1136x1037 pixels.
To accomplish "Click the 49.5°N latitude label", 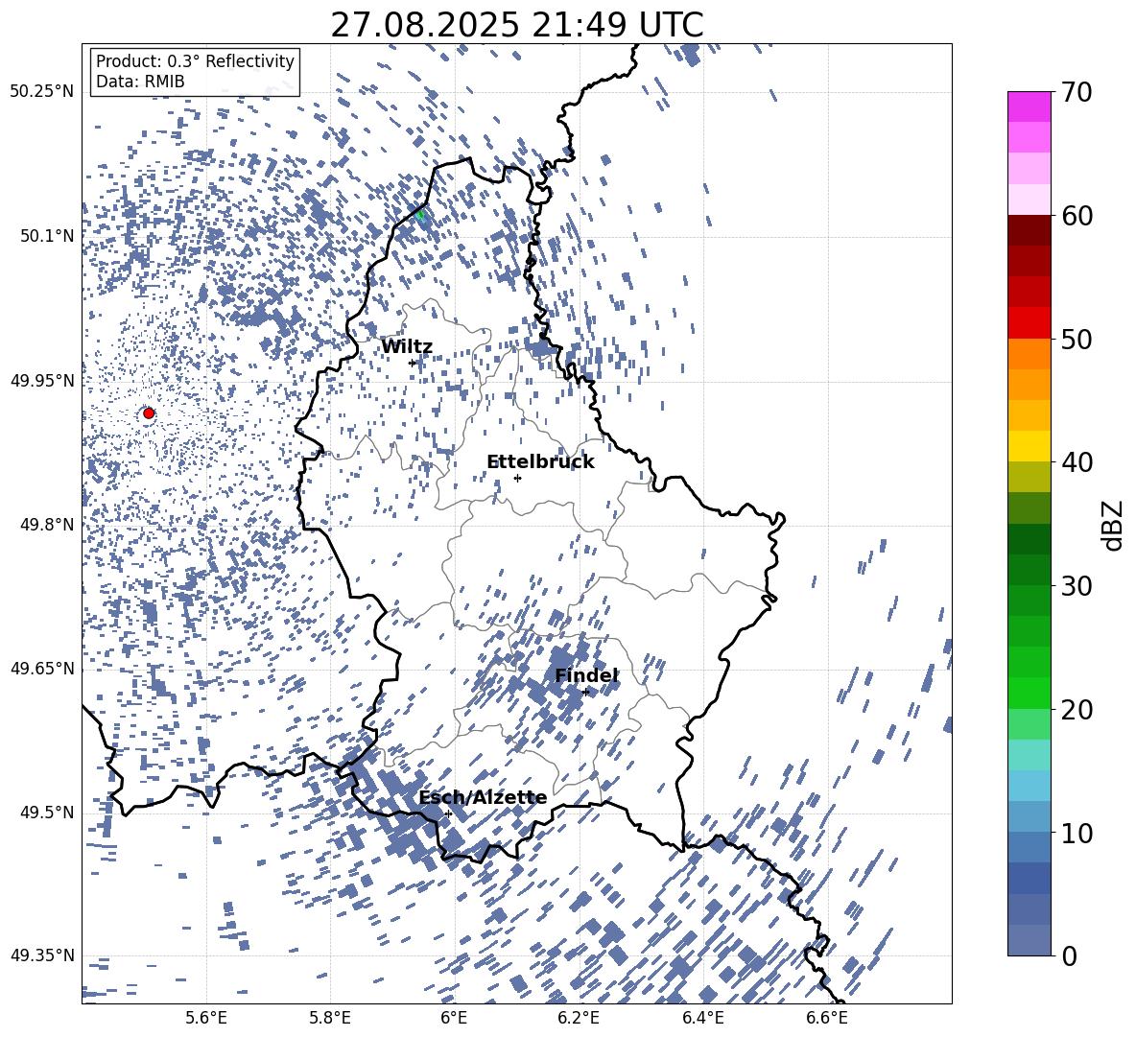I will 48,813.
